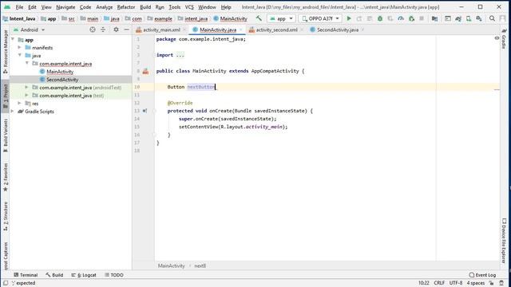
Task: Open the Build tool window
Action: [54, 275]
